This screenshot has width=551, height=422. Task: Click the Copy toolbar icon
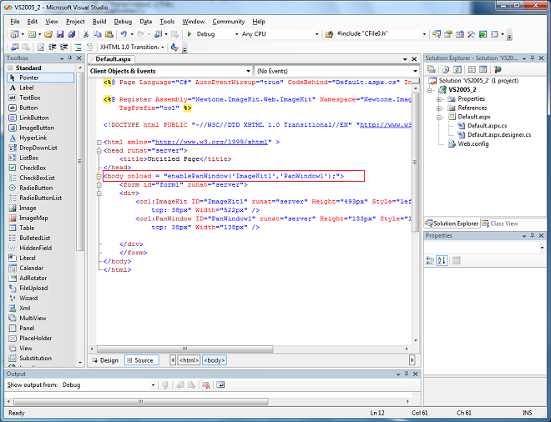98,34
